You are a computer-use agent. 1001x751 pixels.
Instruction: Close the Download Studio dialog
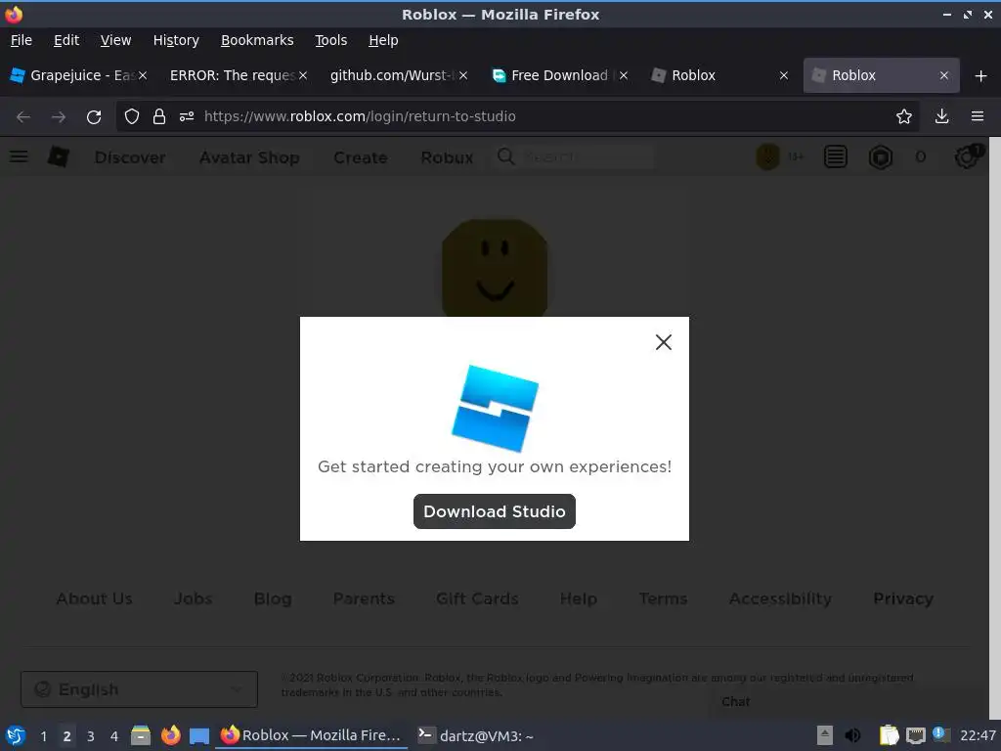click(x=664, y=342)
